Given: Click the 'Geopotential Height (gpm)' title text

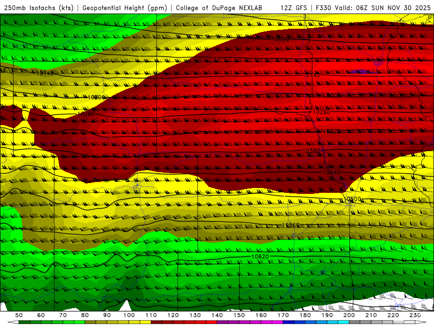Looking at the screenshot, I should click(125, 8).
